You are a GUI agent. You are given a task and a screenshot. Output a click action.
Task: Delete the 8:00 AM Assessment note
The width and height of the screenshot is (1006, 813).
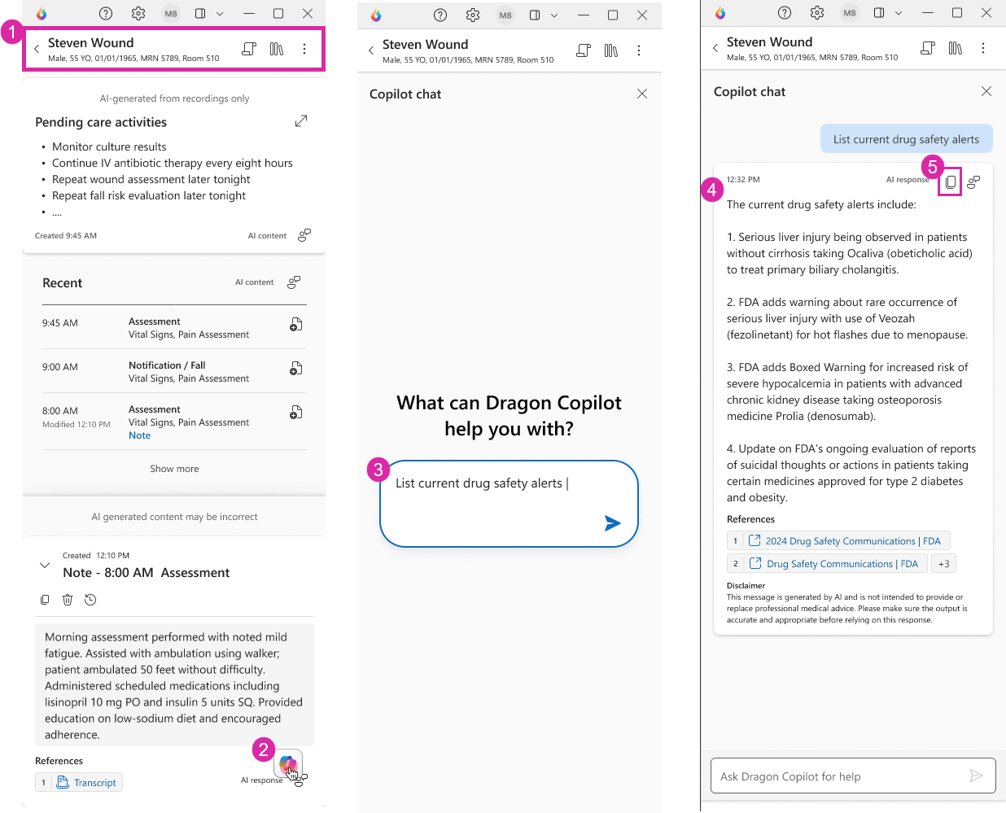click(68, 600)
